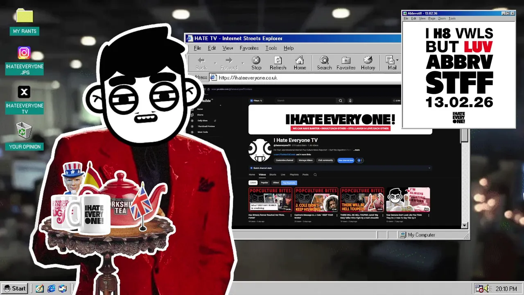
Task: Select the Popular sort chip
Action: [x=264, y=183]
